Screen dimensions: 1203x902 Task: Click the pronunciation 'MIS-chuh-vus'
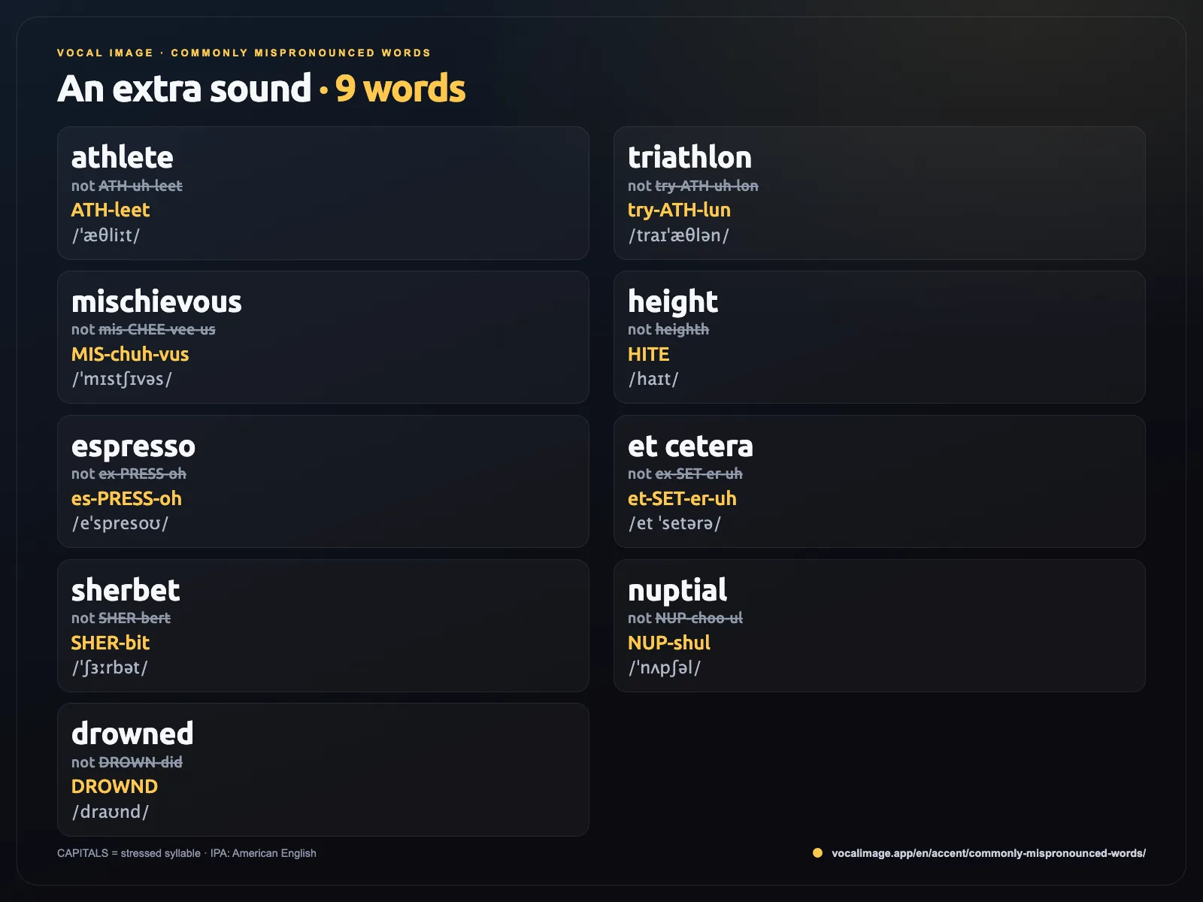point(130,354)
